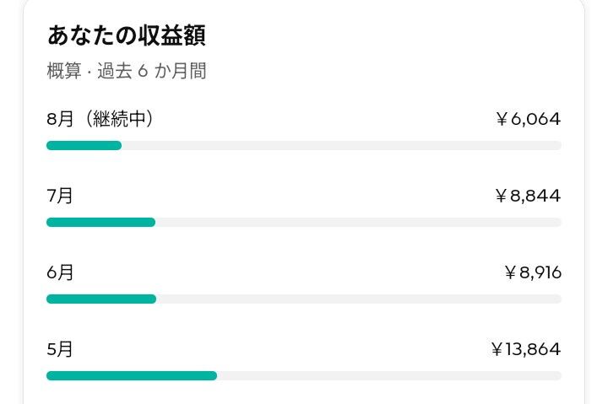
Task: Select the 6月 month label
Action: pos(60,272)
